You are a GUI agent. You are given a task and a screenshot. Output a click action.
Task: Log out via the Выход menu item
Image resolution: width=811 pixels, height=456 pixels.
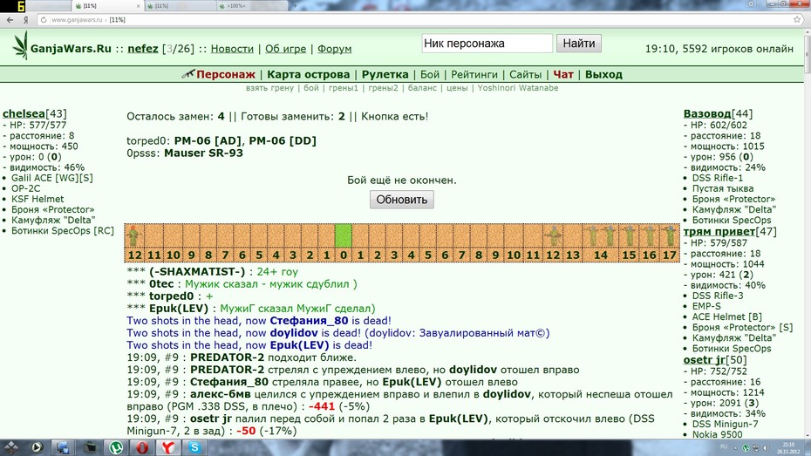603,74
